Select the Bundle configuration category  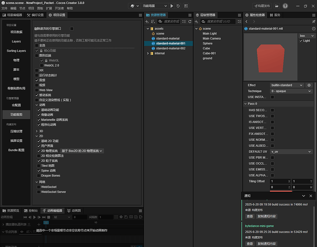pos(16,150)
